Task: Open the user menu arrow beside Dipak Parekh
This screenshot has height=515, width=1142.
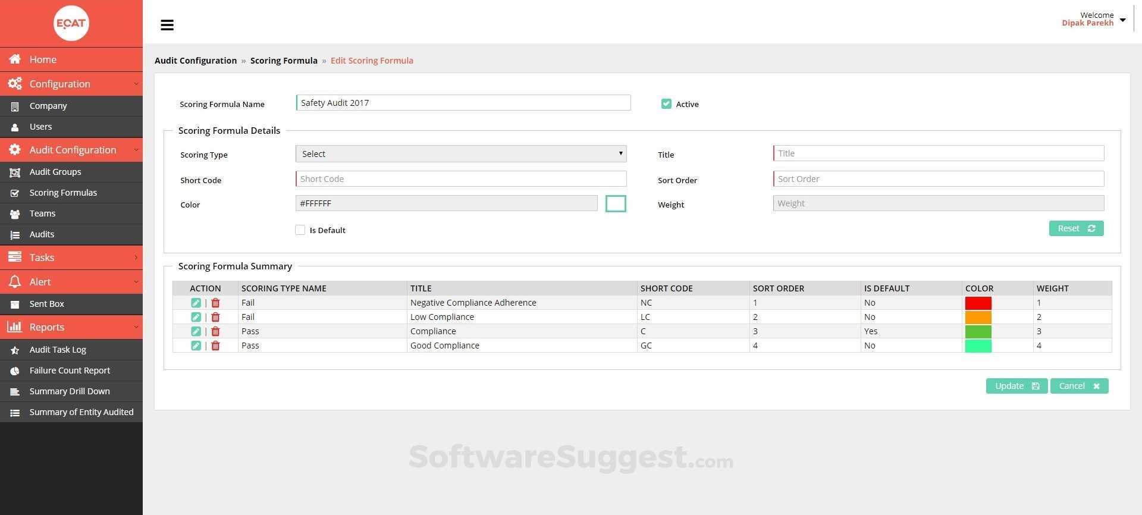Action: (x=1122, y=20)
